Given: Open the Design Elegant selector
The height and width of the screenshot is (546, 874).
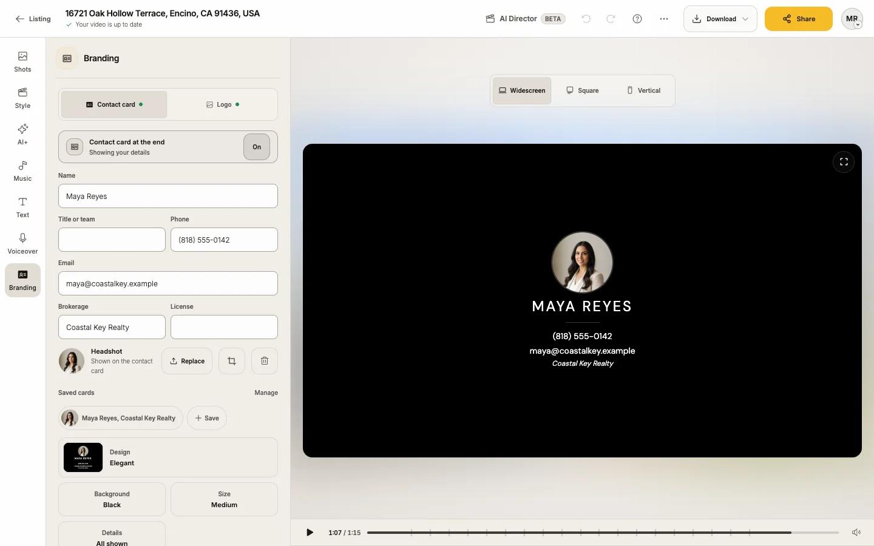Looking at the screenshot, I should 168,457.
